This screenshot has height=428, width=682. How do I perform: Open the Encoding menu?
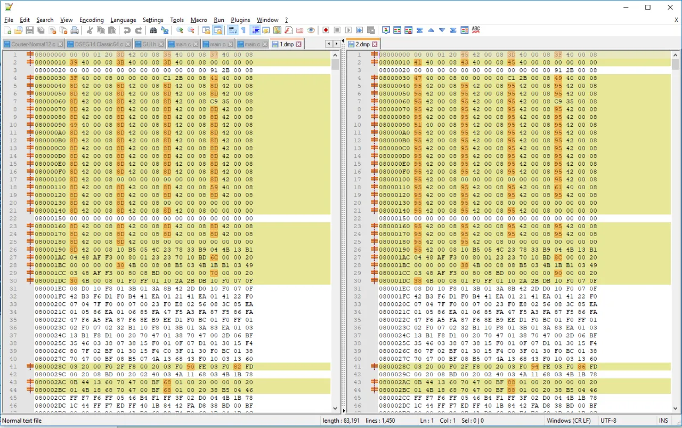click(91, 20)
